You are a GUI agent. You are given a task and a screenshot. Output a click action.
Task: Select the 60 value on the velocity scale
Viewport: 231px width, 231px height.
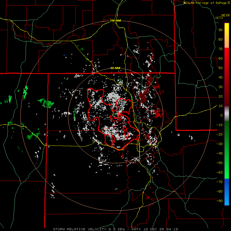[x=220, y=59]
